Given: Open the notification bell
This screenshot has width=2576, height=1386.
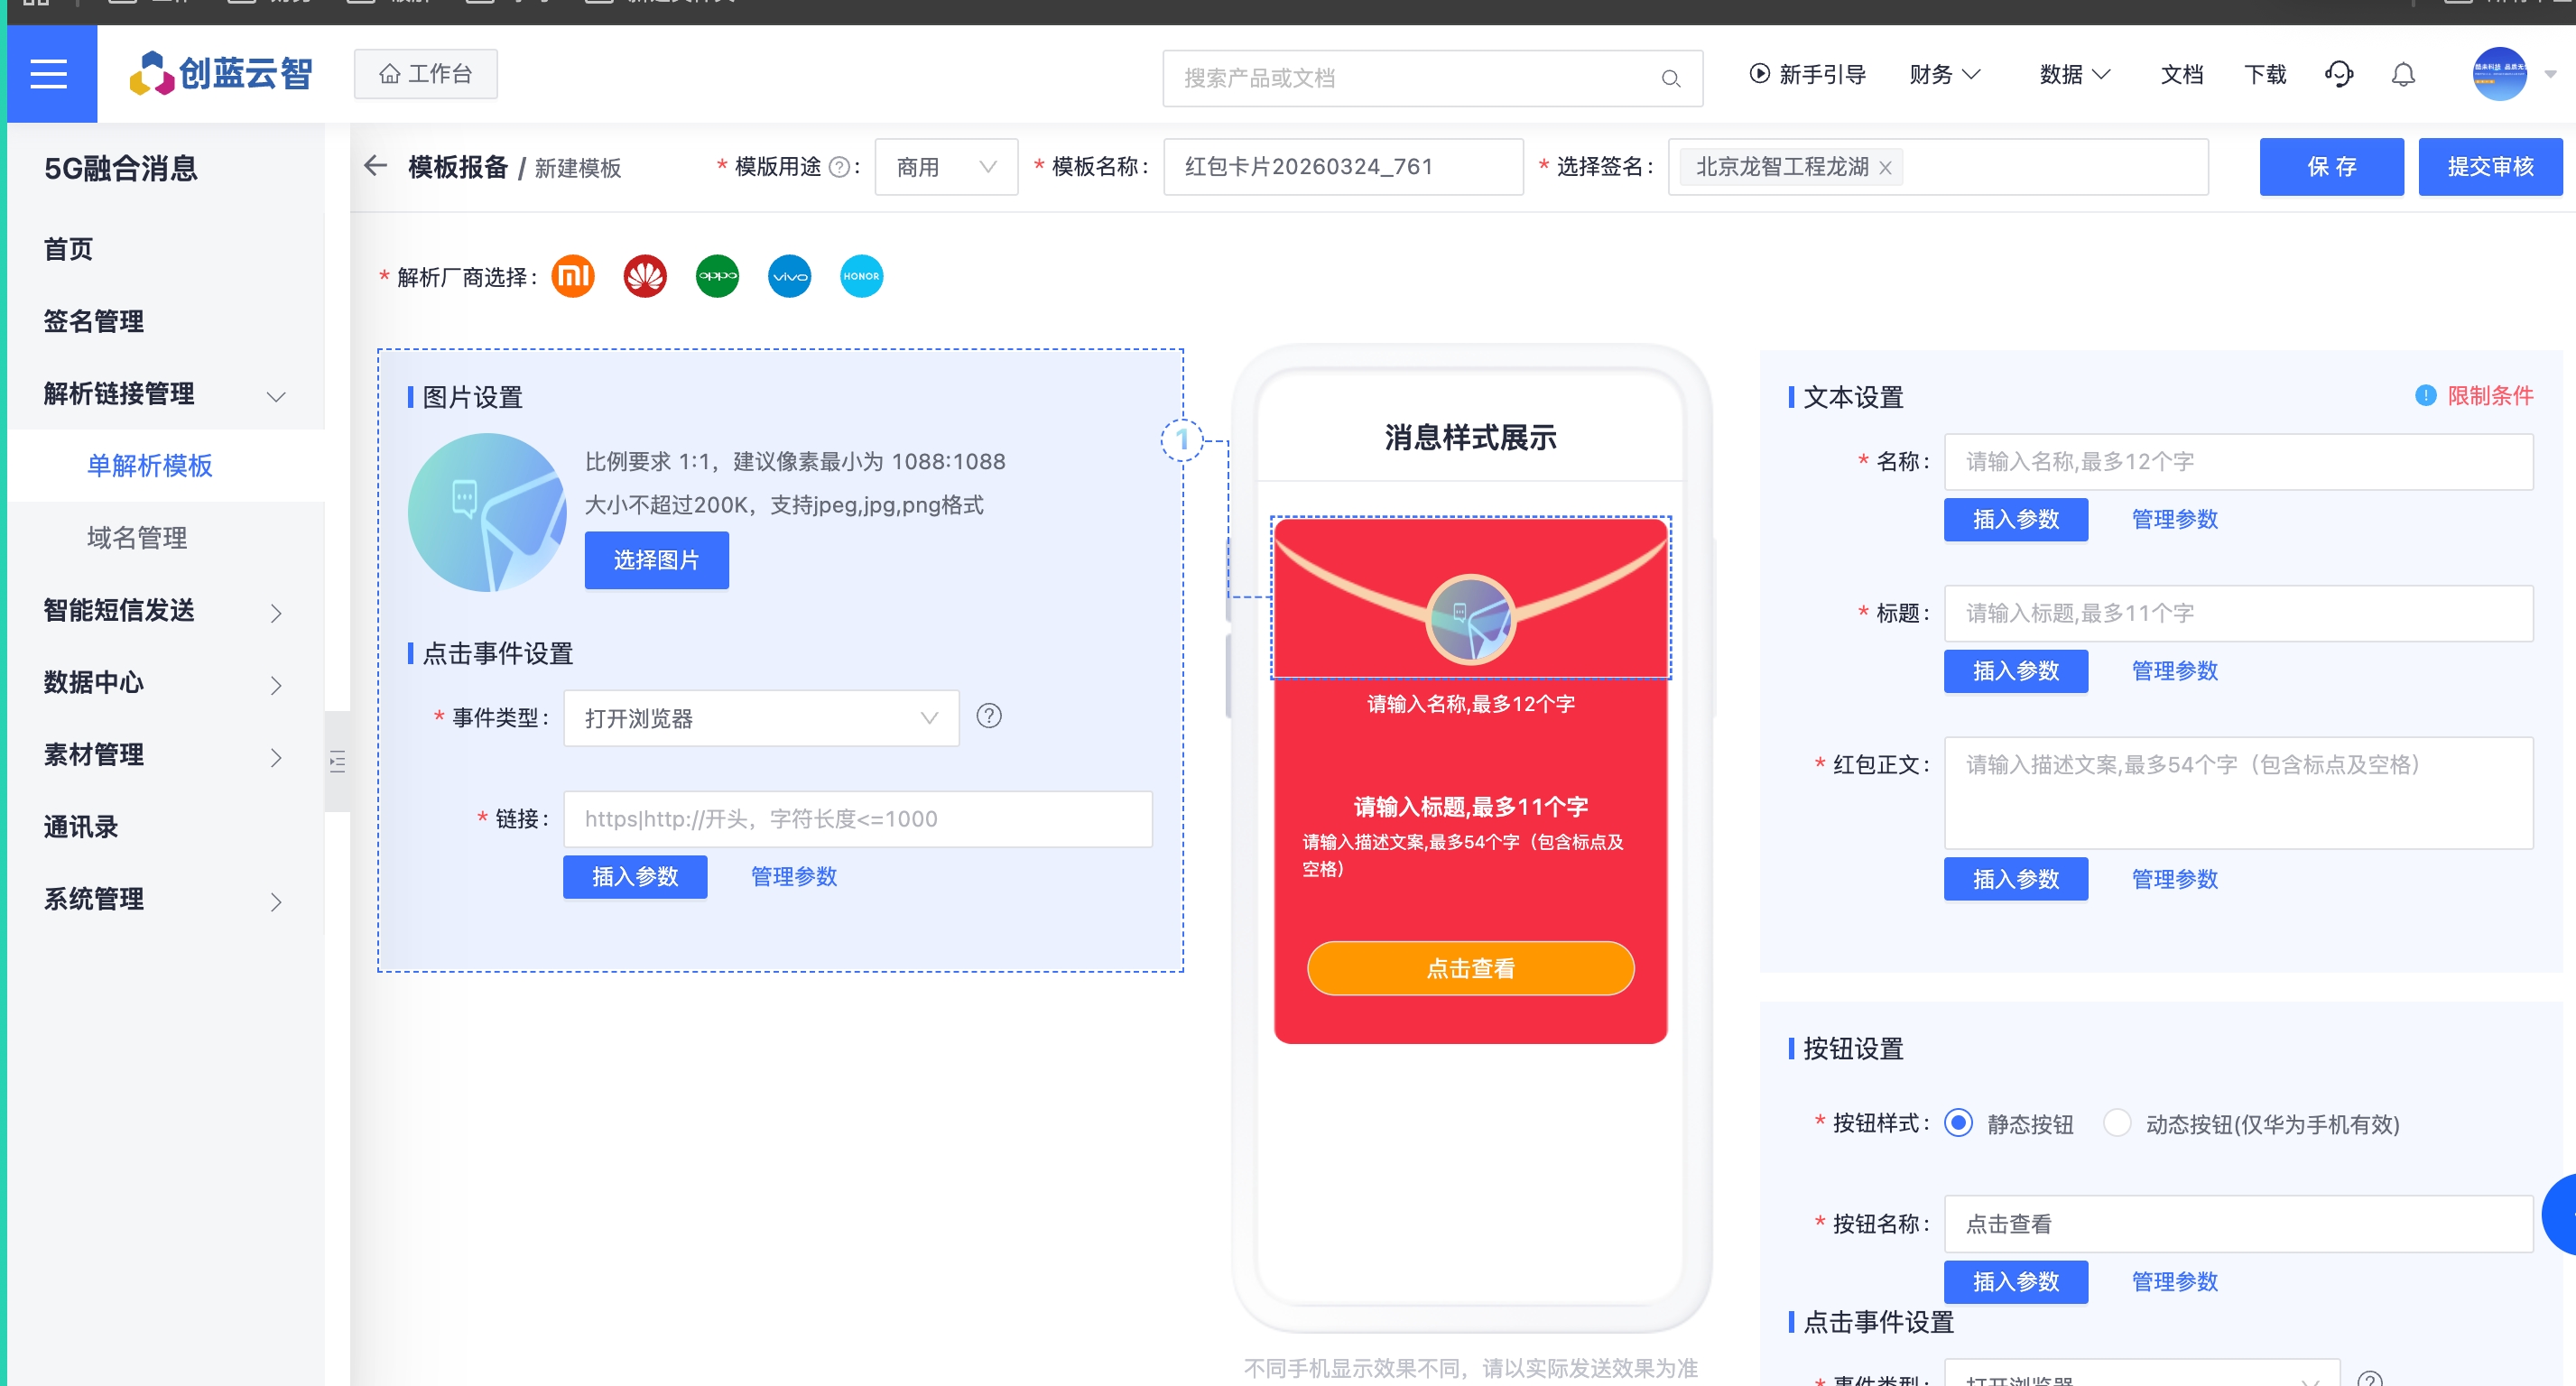Looking at the screenshot, I should (x=2403, y=75).
